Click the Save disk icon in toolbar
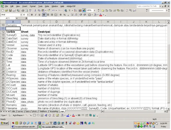Viewport: 171px width, 130px height. [x=10, y=10]
